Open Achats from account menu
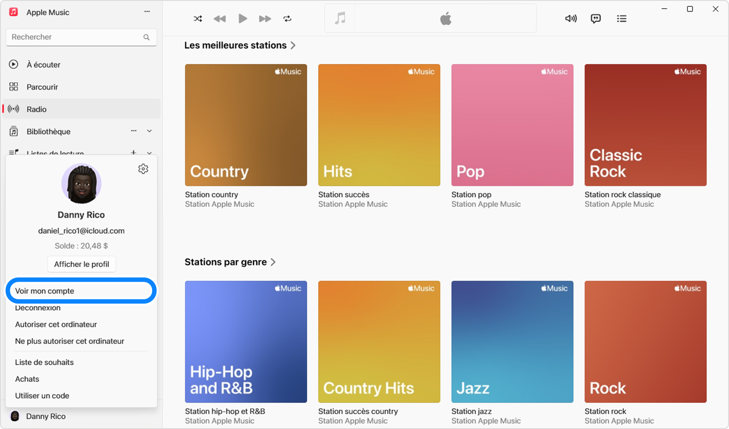 click(27, 379)
